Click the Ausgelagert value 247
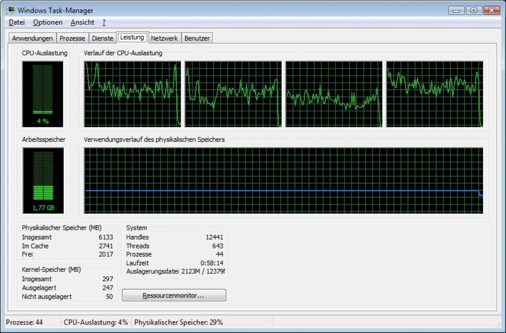The image size is (506, 333). 108,288
